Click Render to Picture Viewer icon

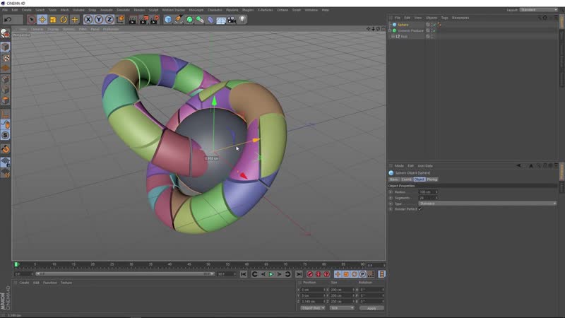pos(143,20)
